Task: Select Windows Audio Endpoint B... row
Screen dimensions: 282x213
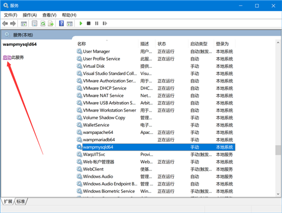Action: [x=156, y=184]
